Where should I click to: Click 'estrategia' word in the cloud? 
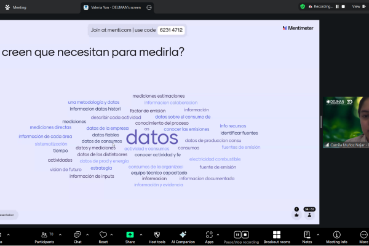(101, 168)
